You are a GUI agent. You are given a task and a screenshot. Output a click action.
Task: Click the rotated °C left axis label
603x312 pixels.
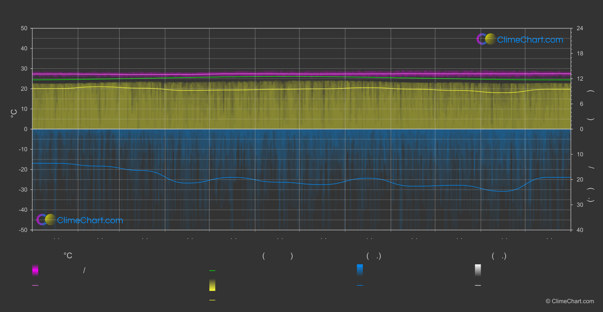[x=14, y=113]
